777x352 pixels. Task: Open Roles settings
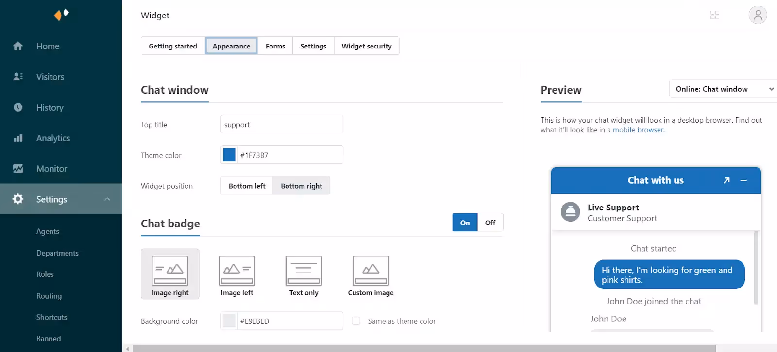click(x=45, y=274)
